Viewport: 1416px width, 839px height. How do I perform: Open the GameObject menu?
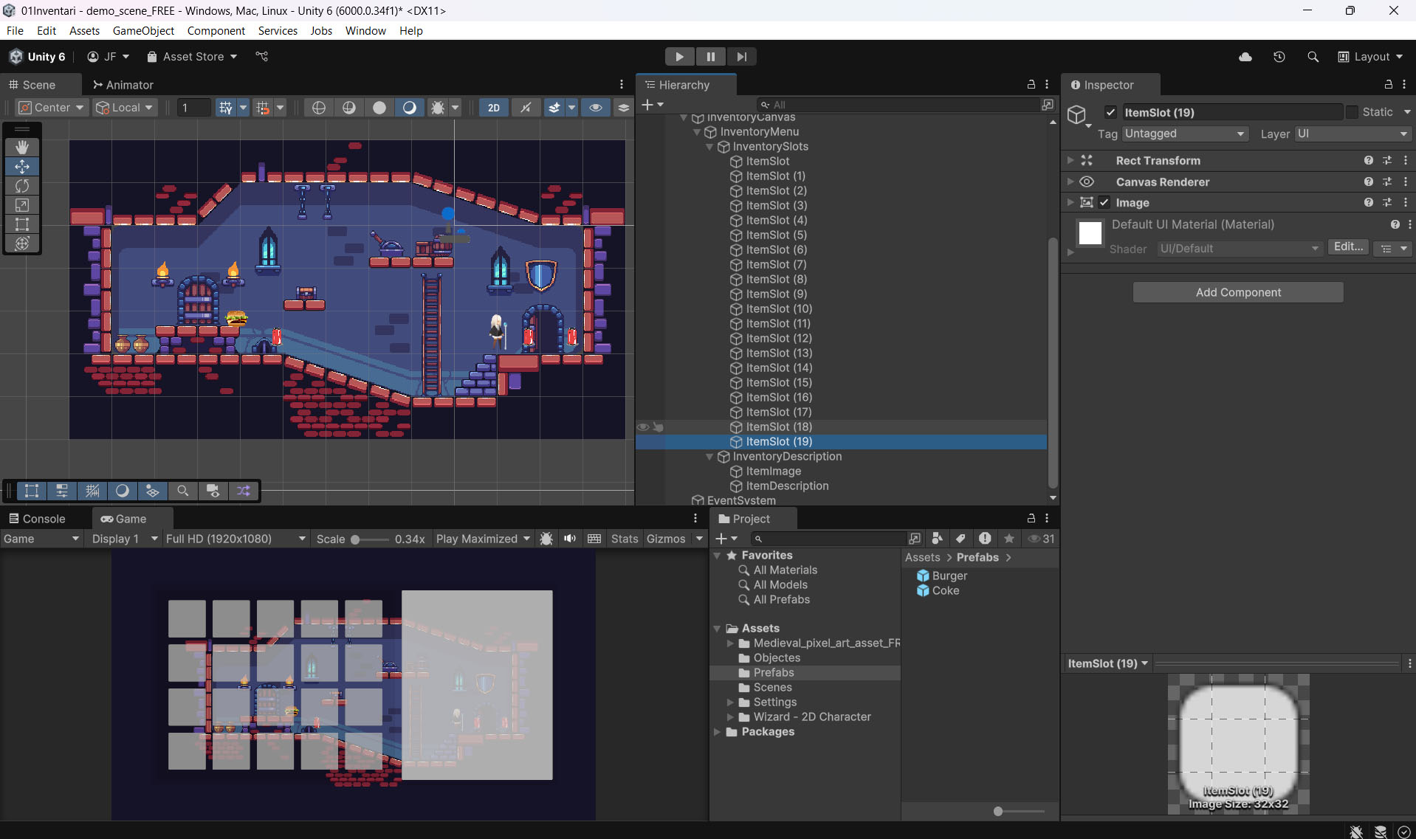143,30
